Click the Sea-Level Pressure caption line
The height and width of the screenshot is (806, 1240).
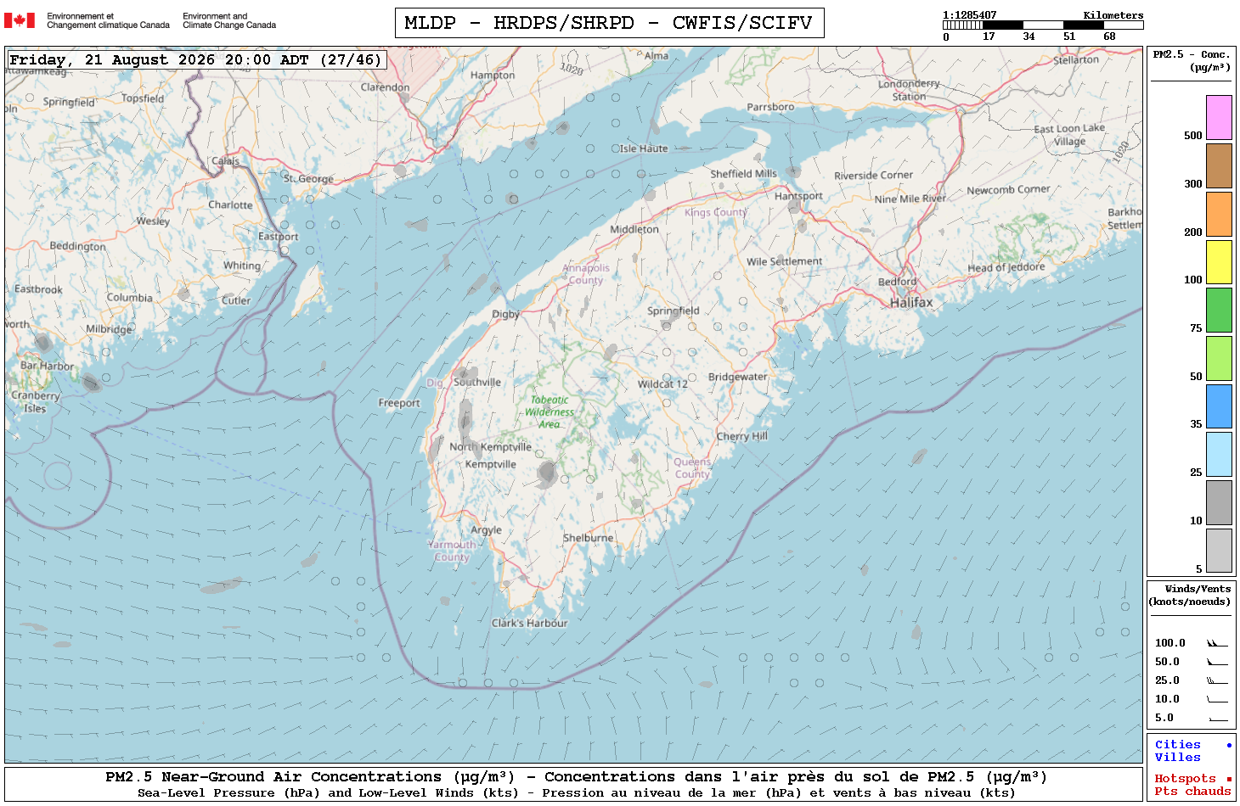click(x=576, y=793)
